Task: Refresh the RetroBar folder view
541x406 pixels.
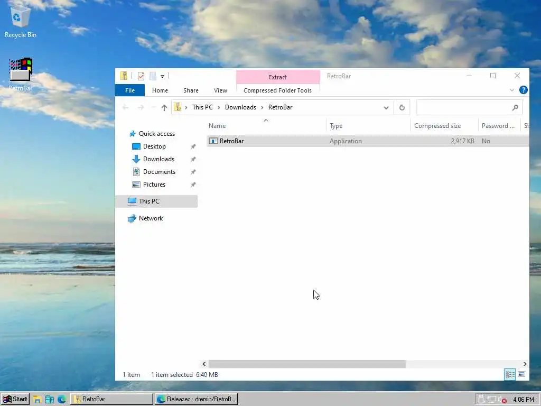Action: (402, 108)
